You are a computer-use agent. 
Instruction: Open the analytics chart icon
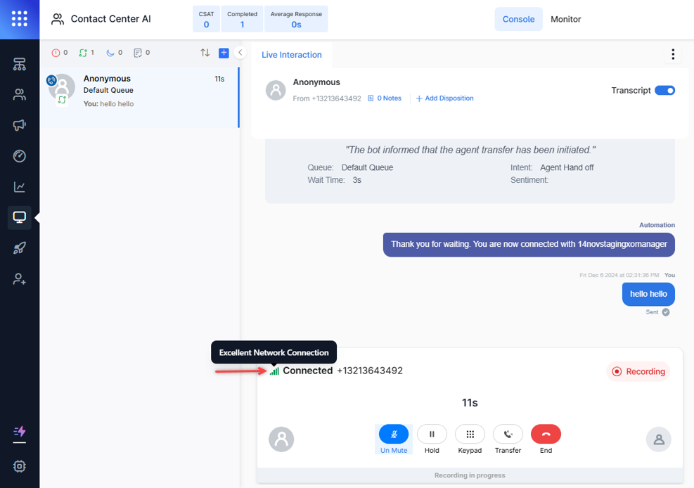point(20,187)
